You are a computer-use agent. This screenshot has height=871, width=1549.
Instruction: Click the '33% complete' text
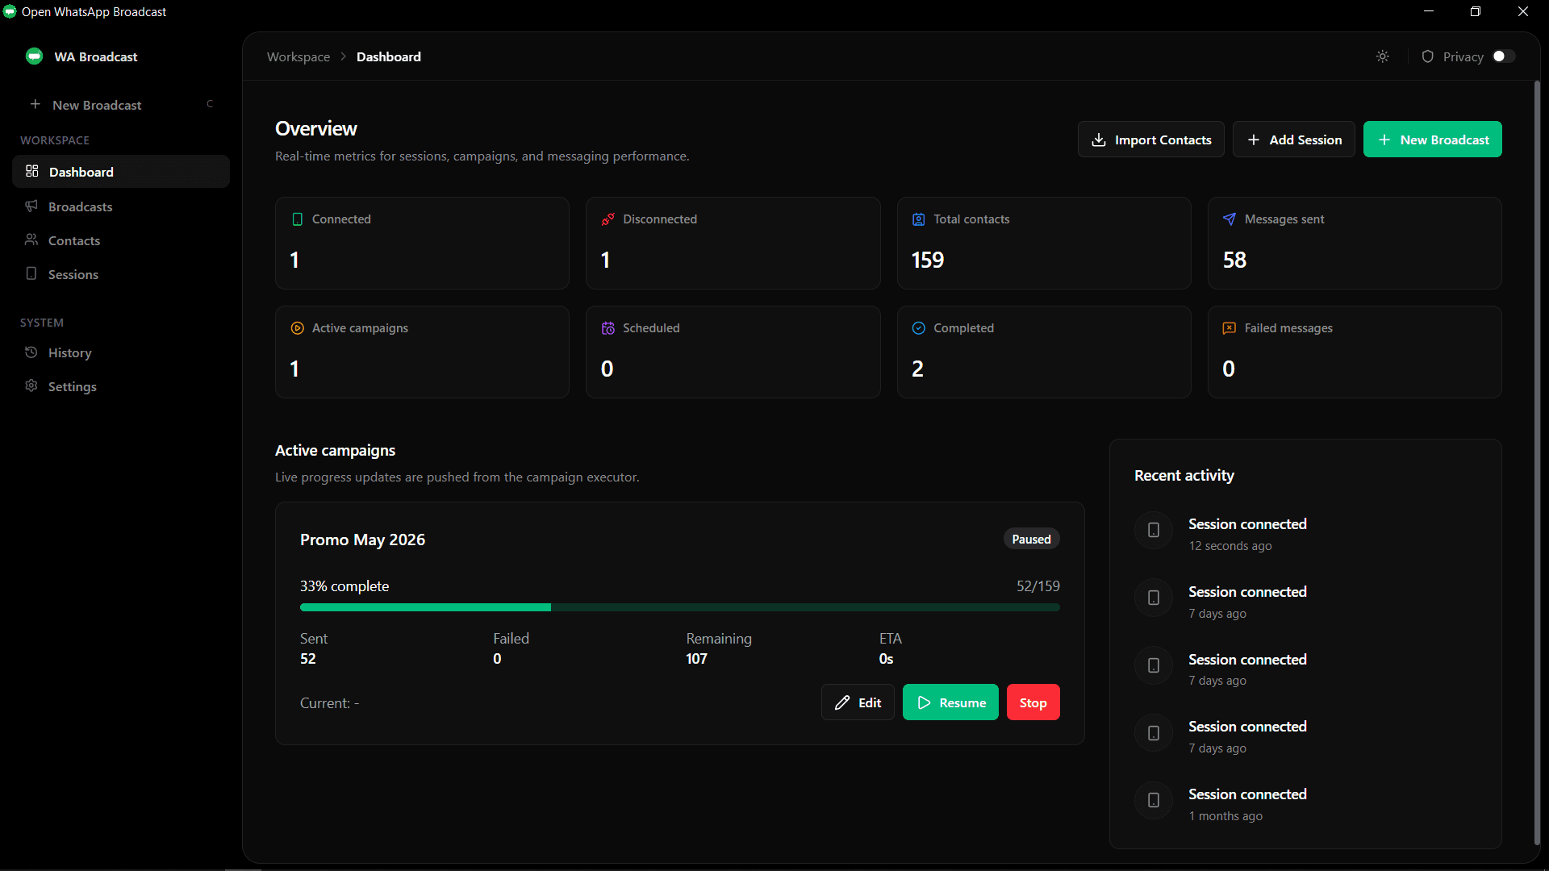[344, 586]
